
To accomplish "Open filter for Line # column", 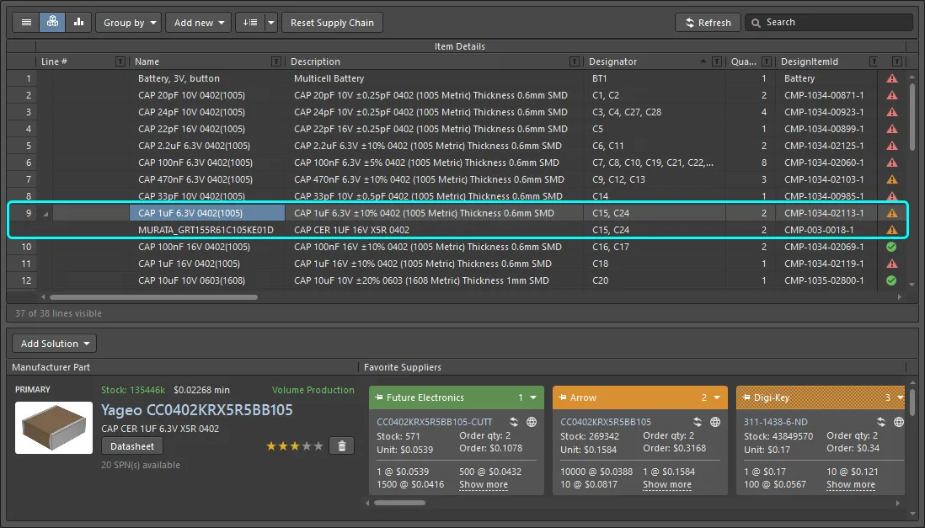I will [x=120, y=61].
